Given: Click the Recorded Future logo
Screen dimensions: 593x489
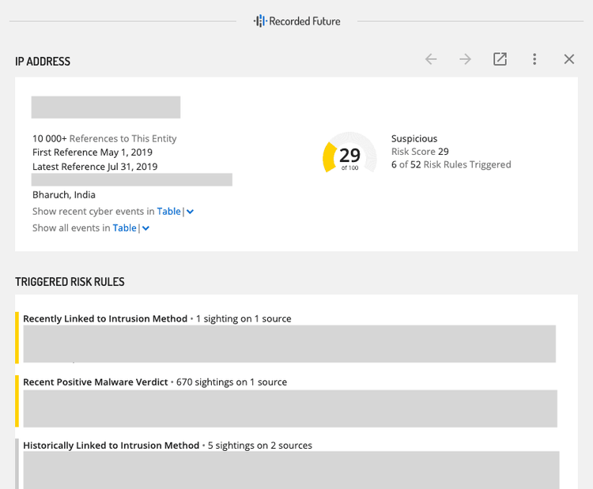Looking at the screenshot, I should (x=296, y=21).
